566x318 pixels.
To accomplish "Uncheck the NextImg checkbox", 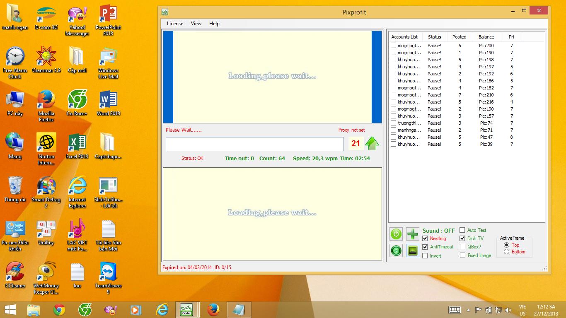I will point(425,238).
